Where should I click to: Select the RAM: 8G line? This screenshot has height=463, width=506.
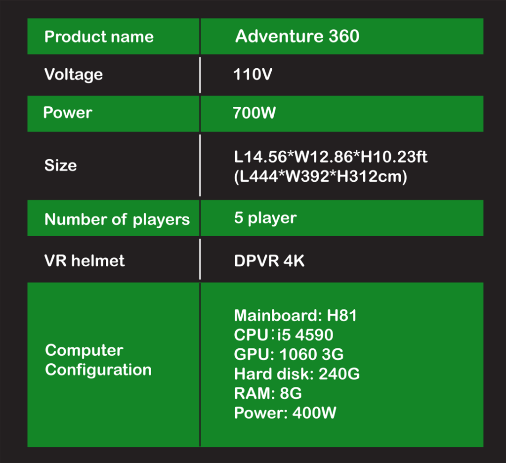268,393
